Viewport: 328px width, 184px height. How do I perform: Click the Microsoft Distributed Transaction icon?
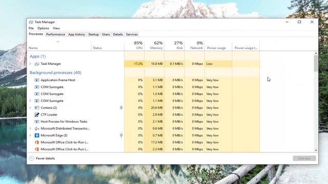point(37,128)
